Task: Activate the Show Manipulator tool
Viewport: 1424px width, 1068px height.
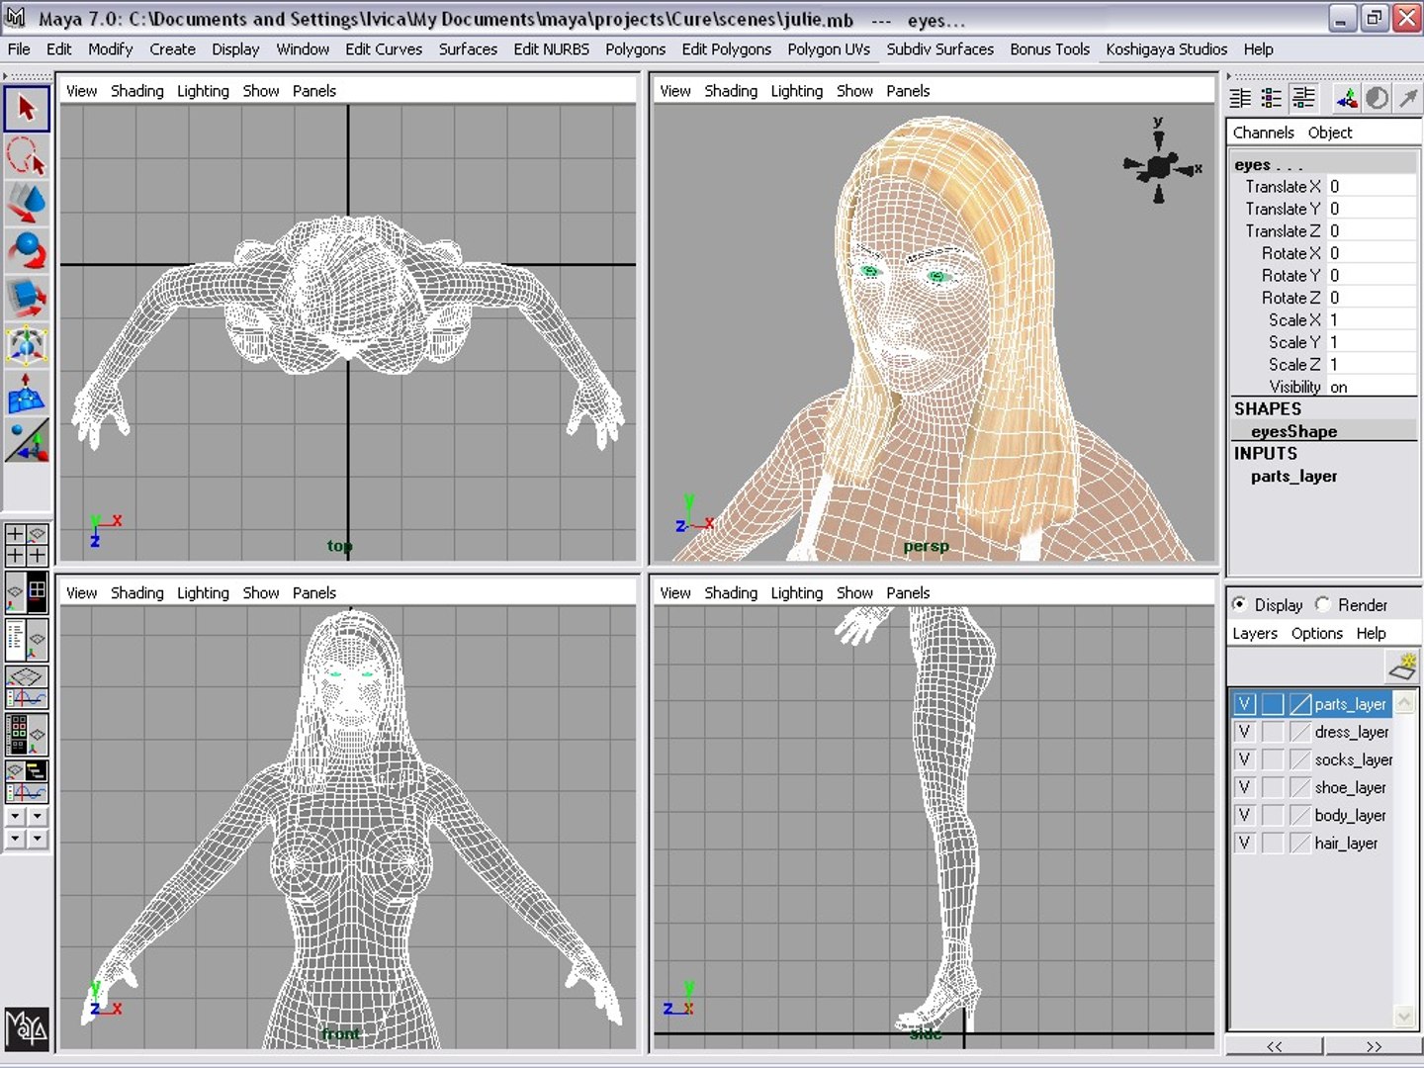Action: 27,441
